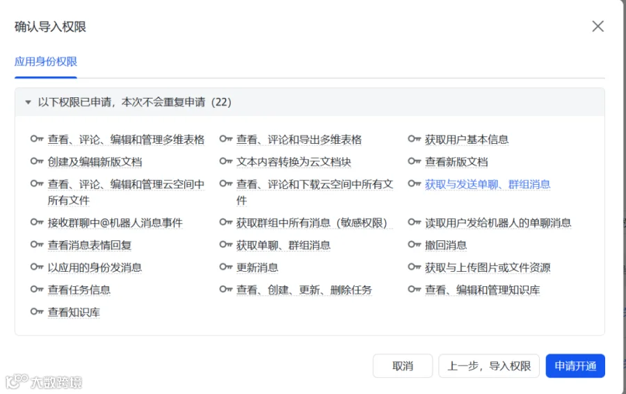The height and width of the screenshot is (394, 626).
Task: Click the 读取用户发给机器人的单聊消息 text
Action: click(x=498, y=222)
